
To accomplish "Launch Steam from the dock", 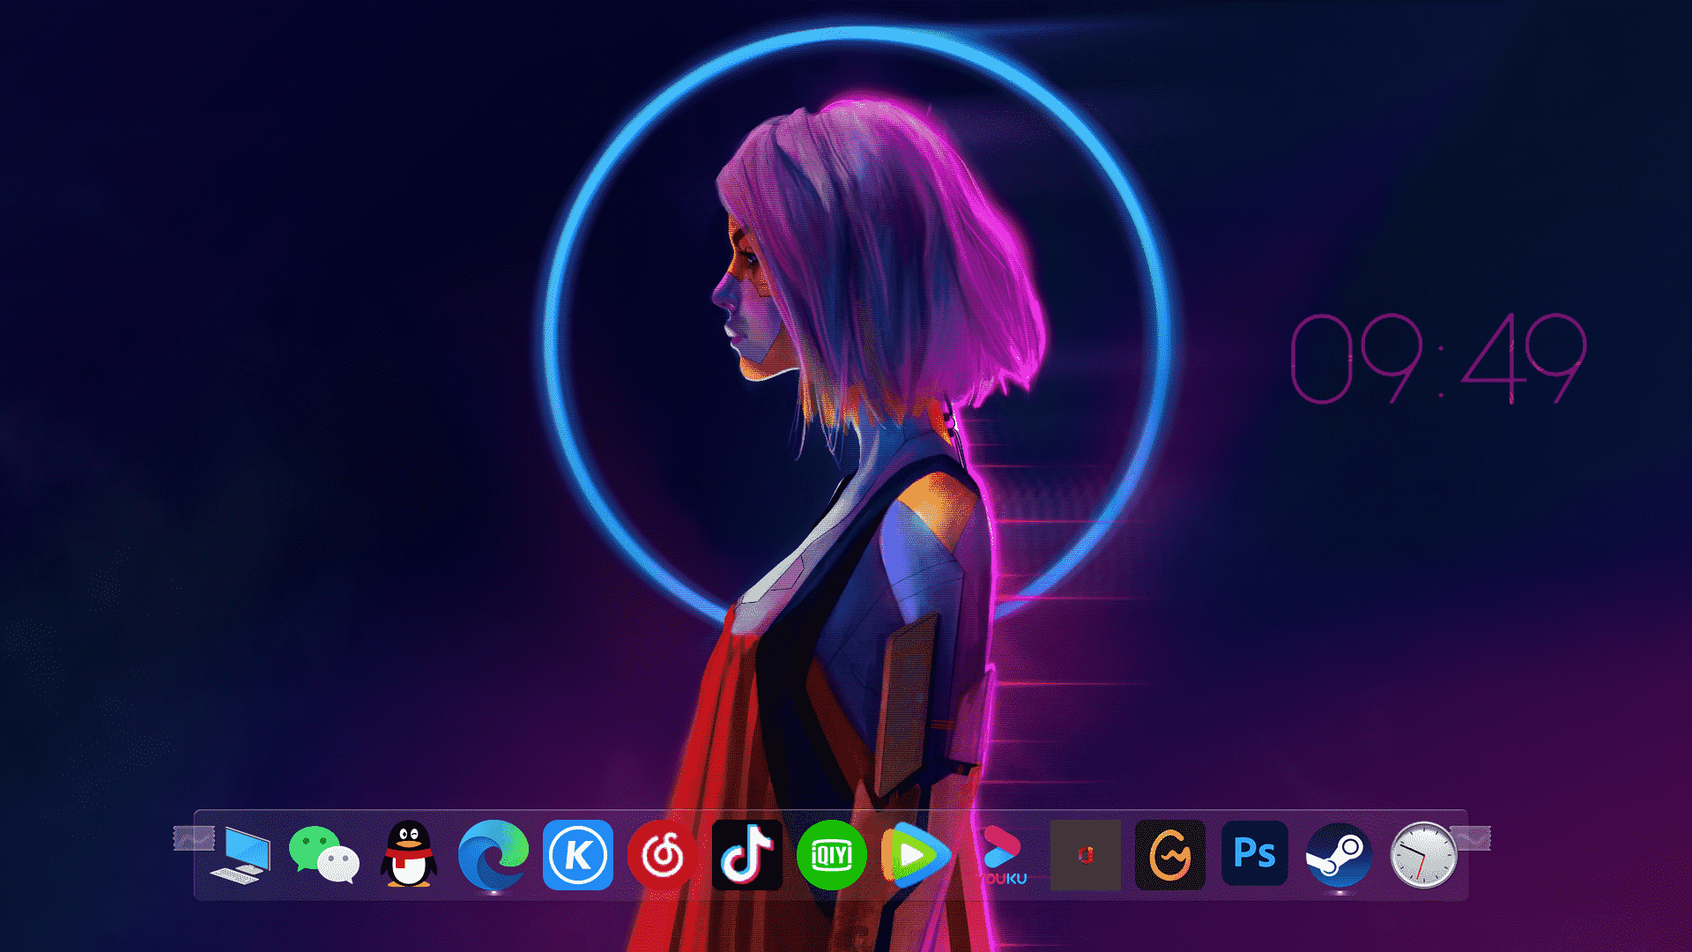I will [x=1339, y=855].
